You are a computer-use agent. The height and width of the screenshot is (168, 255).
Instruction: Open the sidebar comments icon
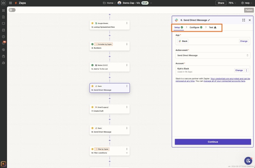(x=4, y=24)
